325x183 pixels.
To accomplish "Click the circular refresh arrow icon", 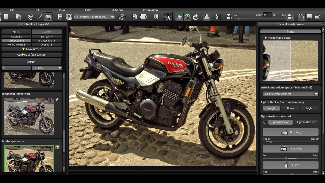I will 196,17.
